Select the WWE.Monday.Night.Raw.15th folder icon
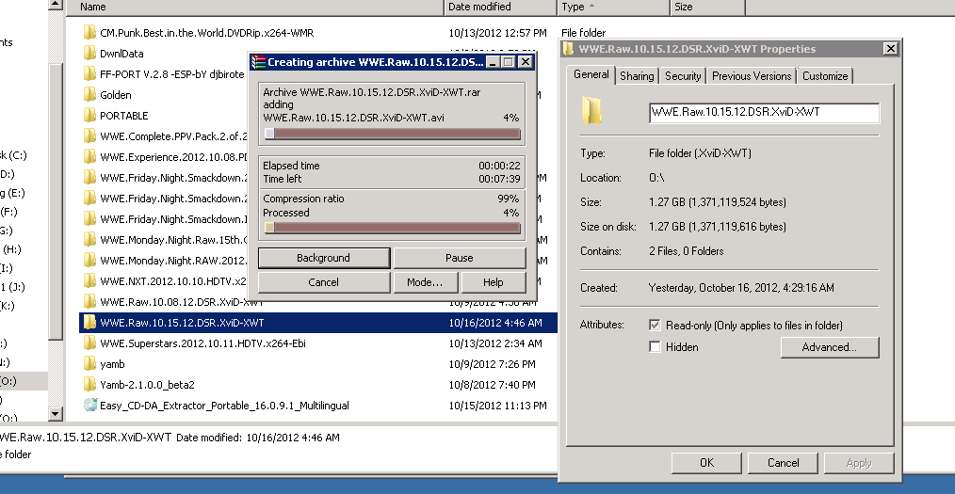Viewport: 955px width, 494px height. click(89, 239)
